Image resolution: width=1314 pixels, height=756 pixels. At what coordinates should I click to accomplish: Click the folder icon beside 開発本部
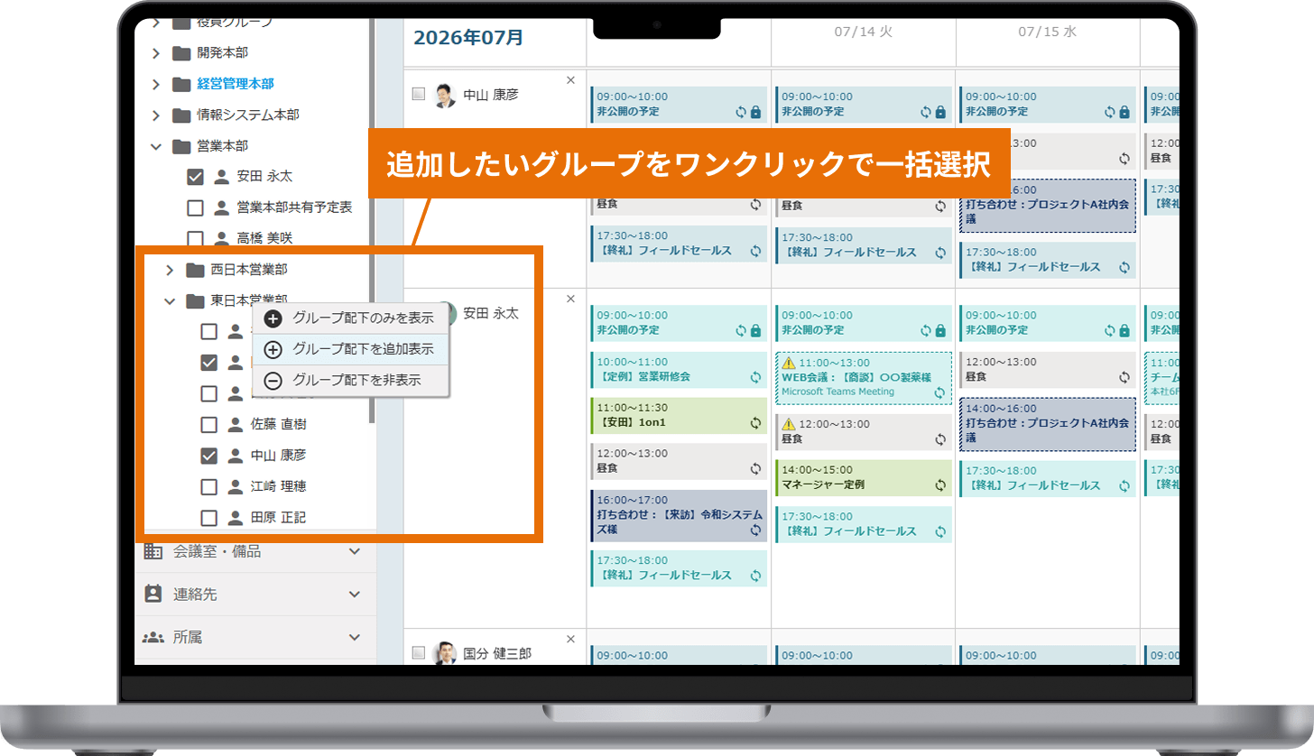(180, 52)
